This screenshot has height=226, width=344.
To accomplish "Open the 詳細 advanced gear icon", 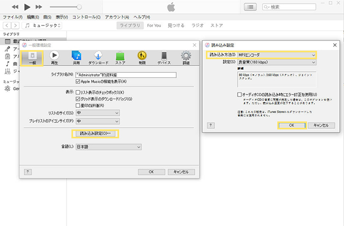I will click(186, 58).
